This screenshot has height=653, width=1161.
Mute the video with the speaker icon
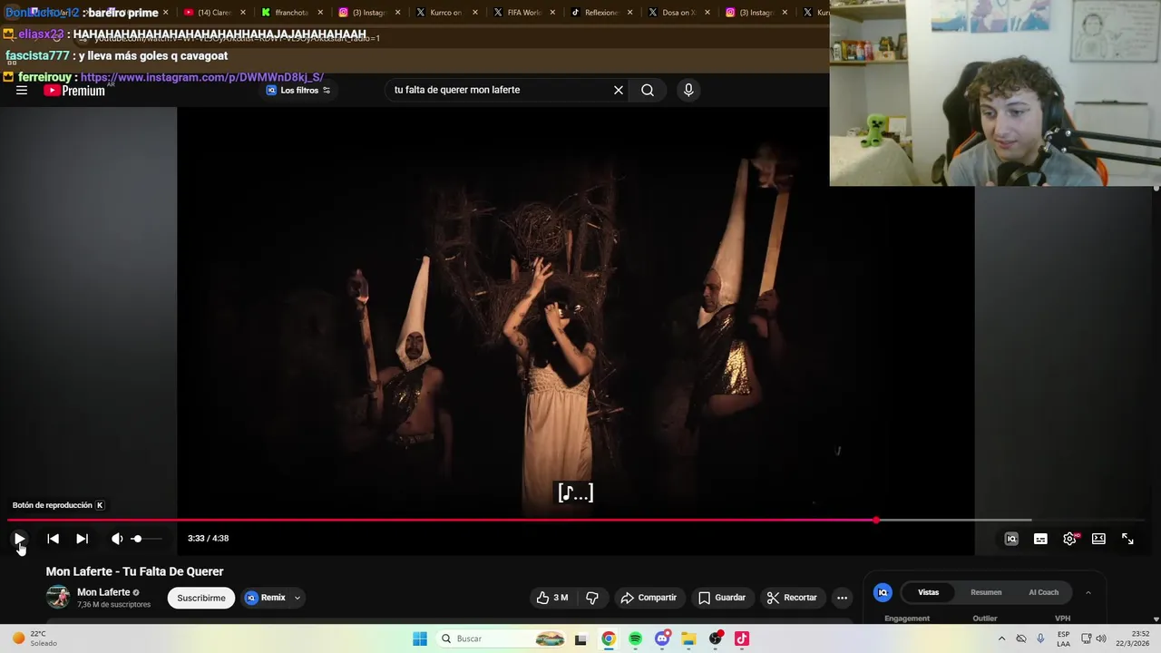click(117, 539)
